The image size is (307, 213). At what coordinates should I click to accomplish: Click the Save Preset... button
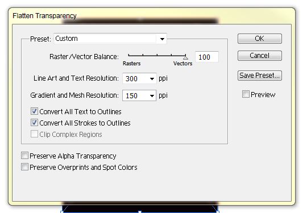coord(260,76)
